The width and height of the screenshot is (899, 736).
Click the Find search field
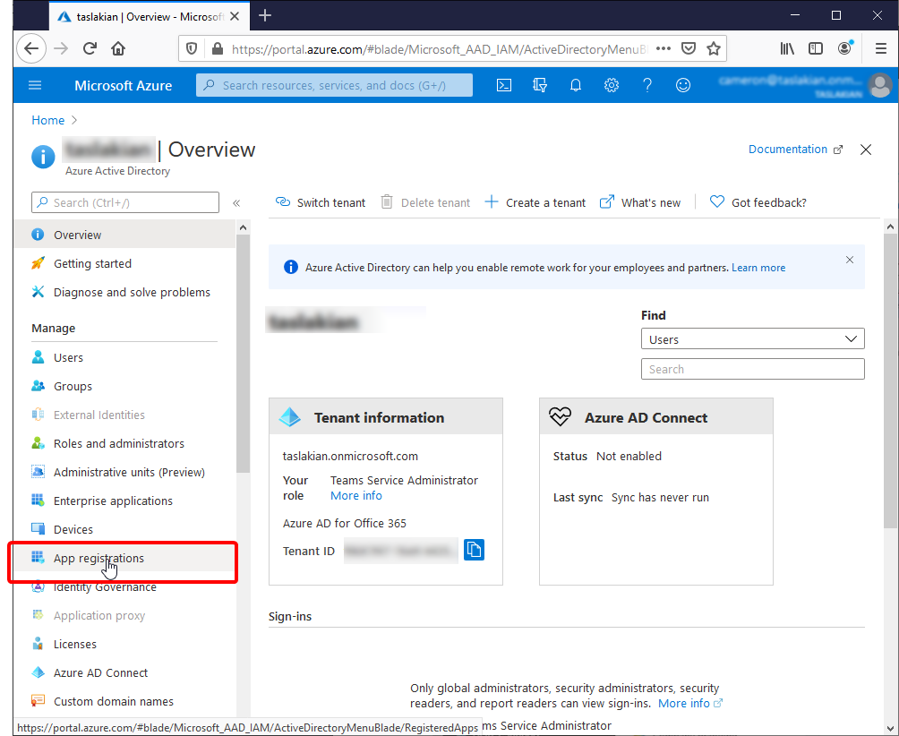click(x=752, y=369)
